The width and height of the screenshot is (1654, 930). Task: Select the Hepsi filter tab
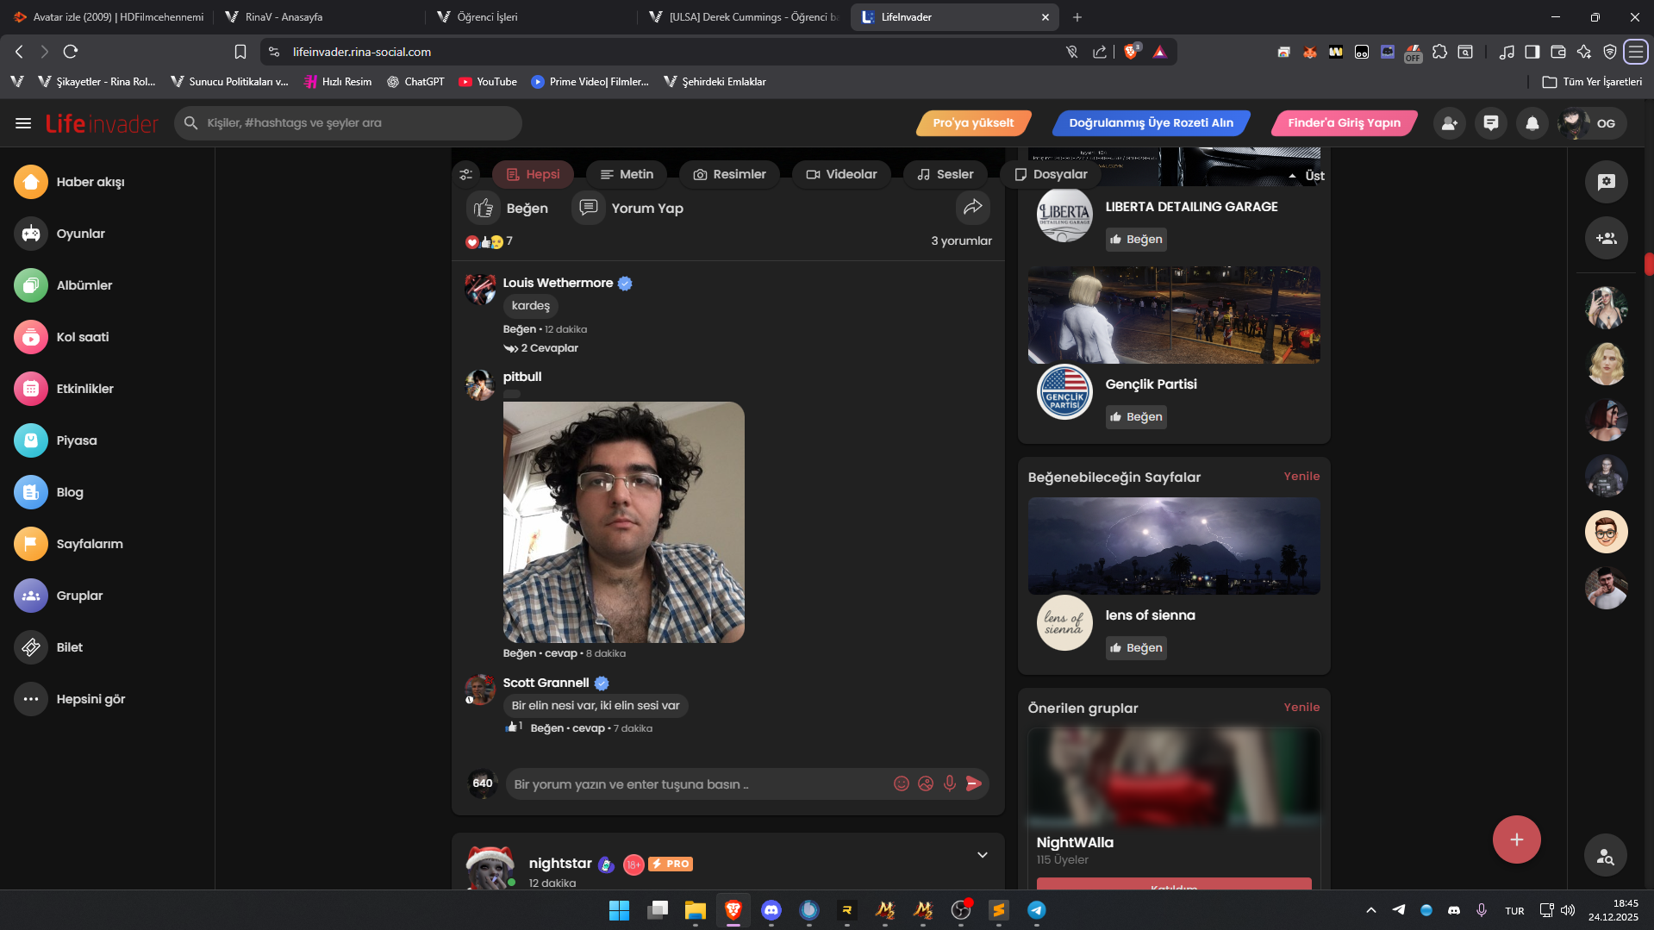coord(533,174)
